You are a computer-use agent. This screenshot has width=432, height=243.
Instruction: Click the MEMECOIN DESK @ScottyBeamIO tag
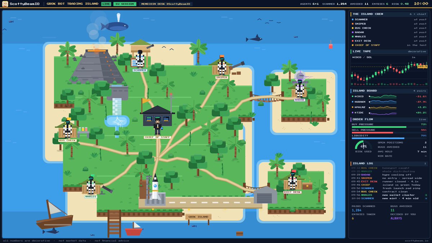tap(166, 4)
